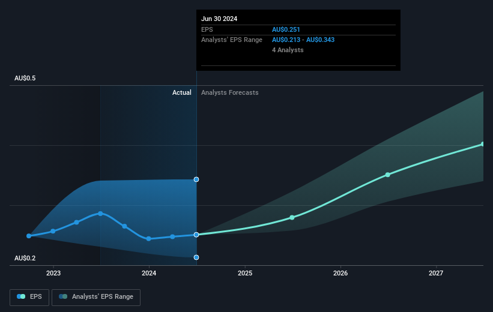
Task: Click the tooltip low estimate AU$0.213
Action: click(x=286, y=40)
